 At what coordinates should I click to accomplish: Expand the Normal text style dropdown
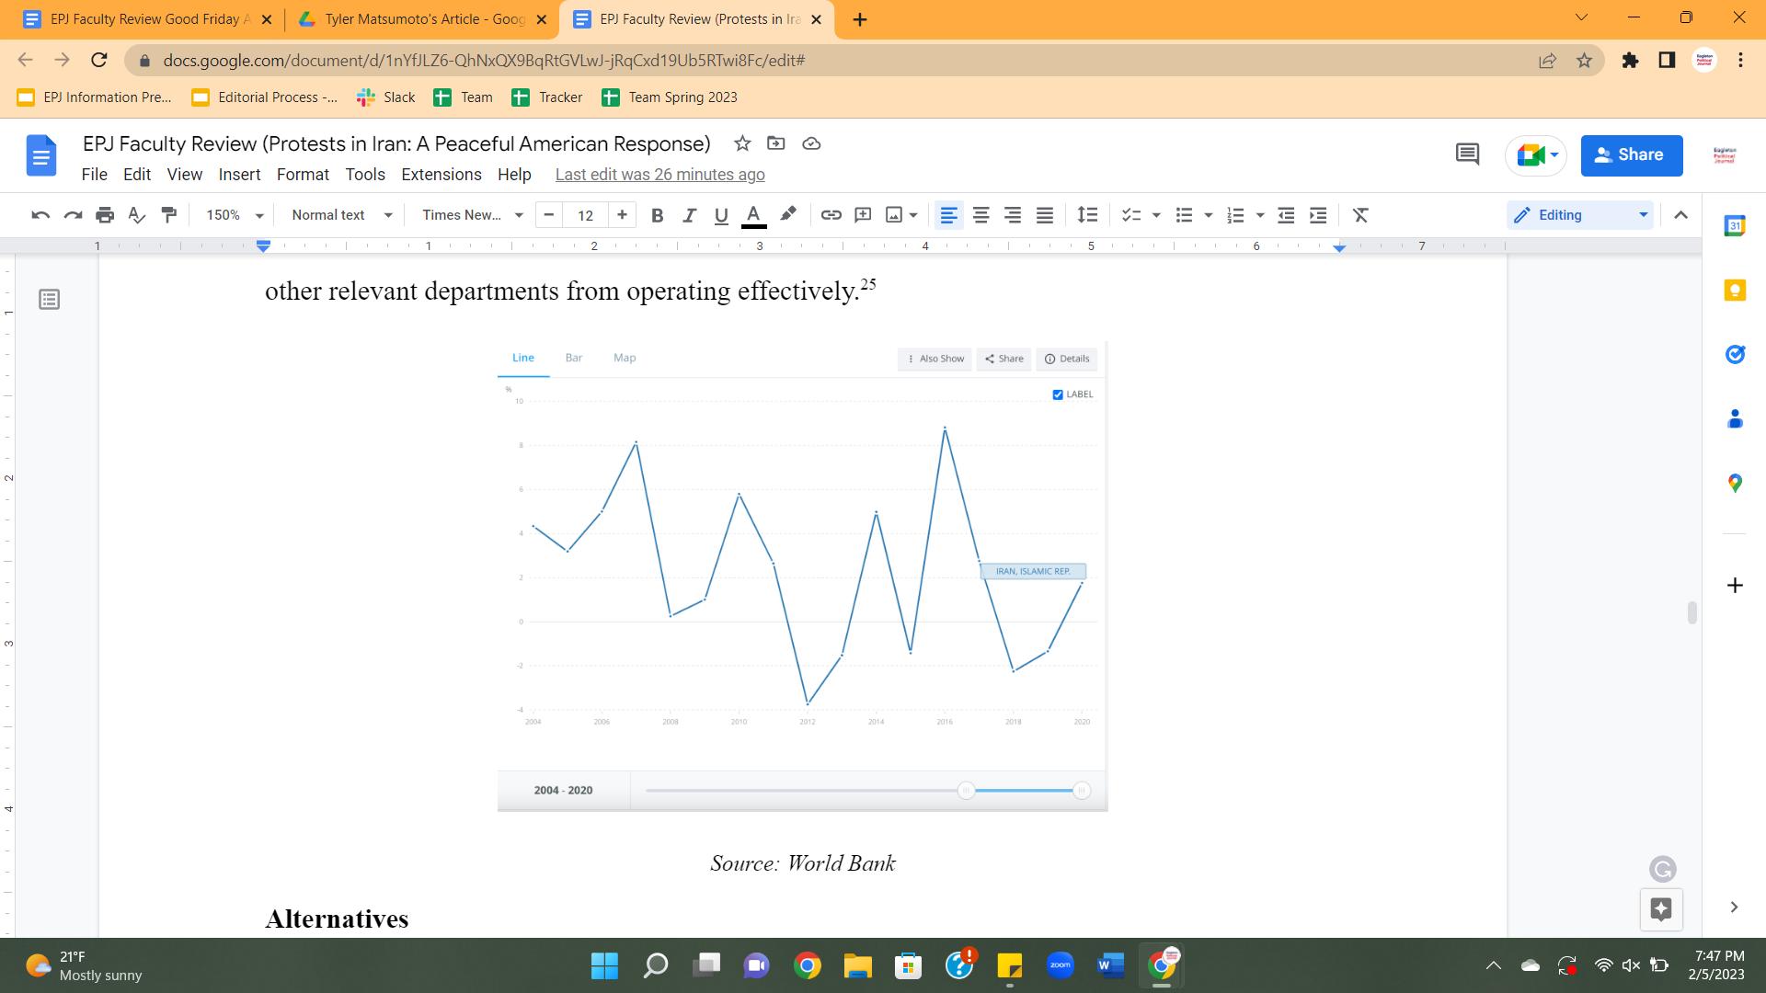(x=341, y=215)
